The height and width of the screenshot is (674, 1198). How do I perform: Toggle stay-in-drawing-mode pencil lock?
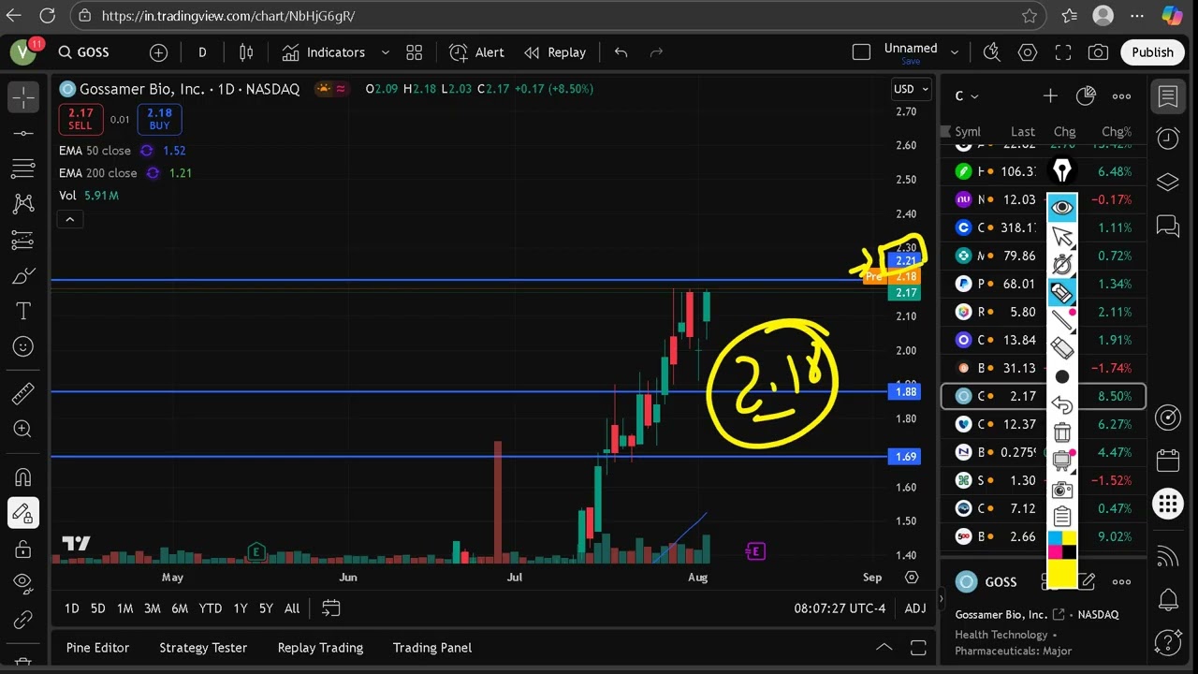point(23,512)
